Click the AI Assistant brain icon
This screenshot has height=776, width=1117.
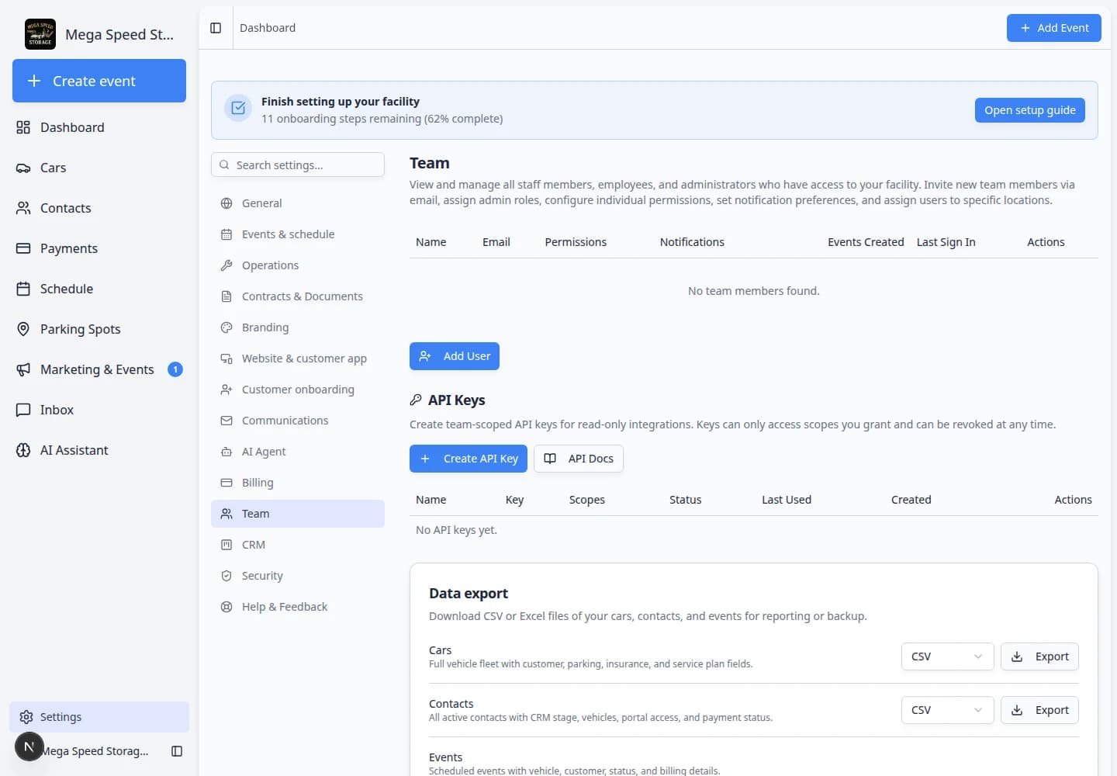[x=23, y=450]
